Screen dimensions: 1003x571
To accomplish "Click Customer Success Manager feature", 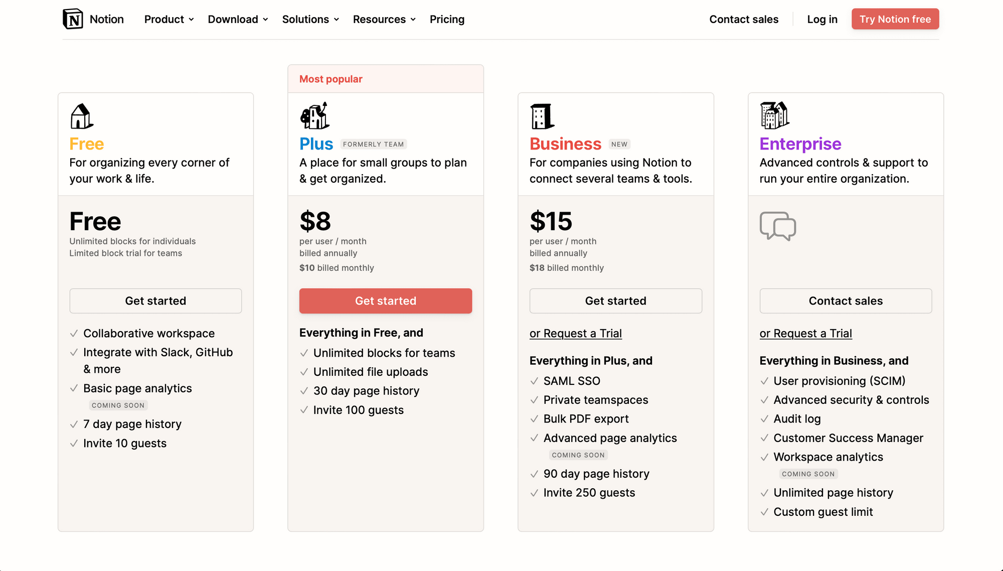I will tap(848, 439).
